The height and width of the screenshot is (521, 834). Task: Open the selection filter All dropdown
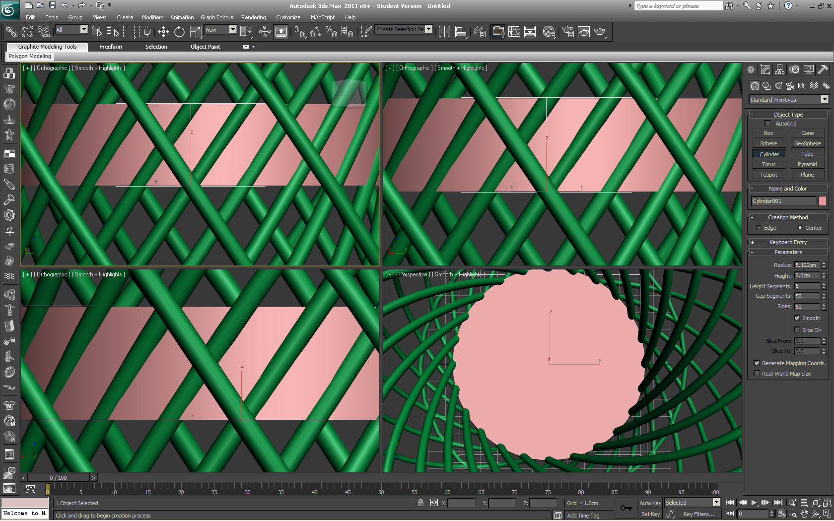coord(71,30)
